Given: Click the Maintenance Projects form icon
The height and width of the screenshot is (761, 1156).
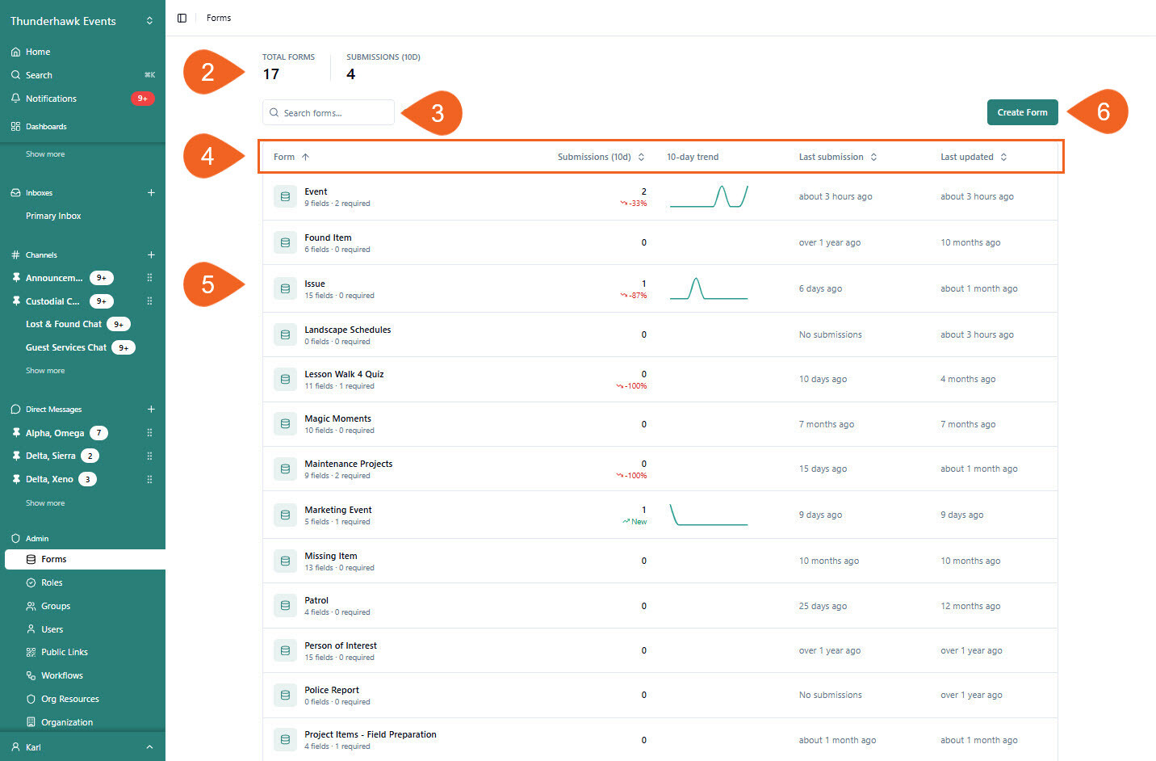Looking at the screenshot, I should pos(285,469).
